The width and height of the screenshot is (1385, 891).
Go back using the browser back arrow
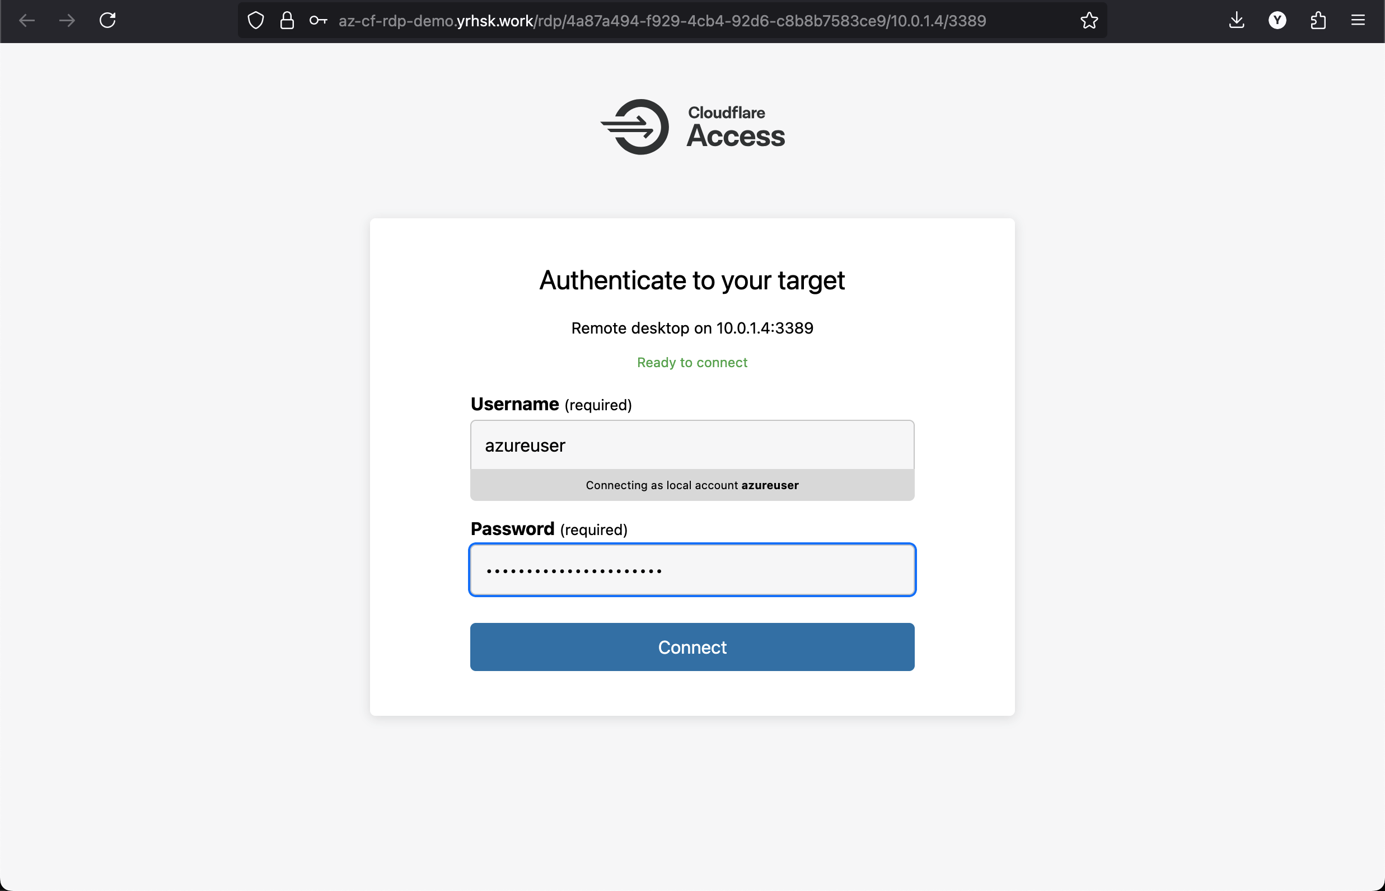[27, 21]
